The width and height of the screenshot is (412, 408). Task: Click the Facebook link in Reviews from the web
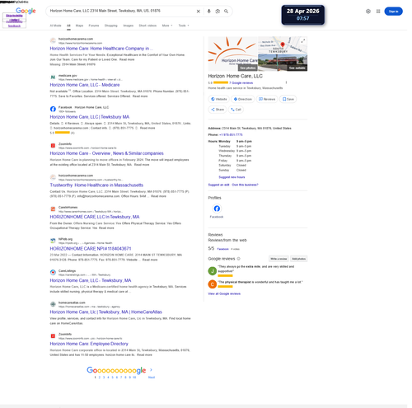222,249
